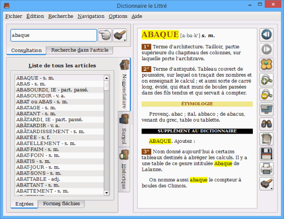
Task: Click the computer screen icon
Action: 267,109
